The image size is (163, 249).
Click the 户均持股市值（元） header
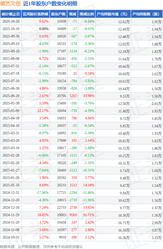point(113,14)
